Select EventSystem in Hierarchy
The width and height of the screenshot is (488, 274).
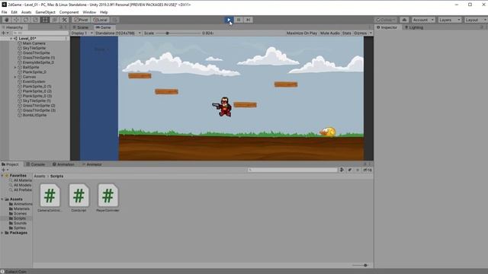click(34, 81)
